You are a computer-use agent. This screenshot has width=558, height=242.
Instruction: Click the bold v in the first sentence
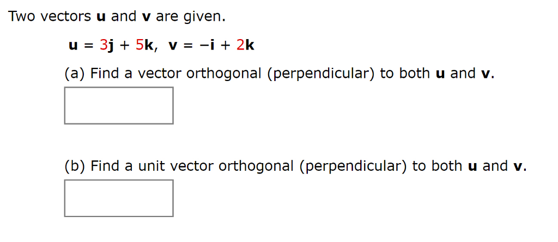[147, 17]
